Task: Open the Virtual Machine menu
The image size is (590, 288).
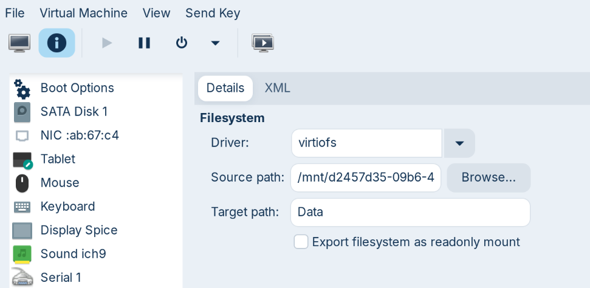Action: pyautogui.click(x=83, y=13)
